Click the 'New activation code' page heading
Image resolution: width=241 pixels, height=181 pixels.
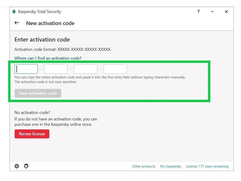click(x=50, y=23)
